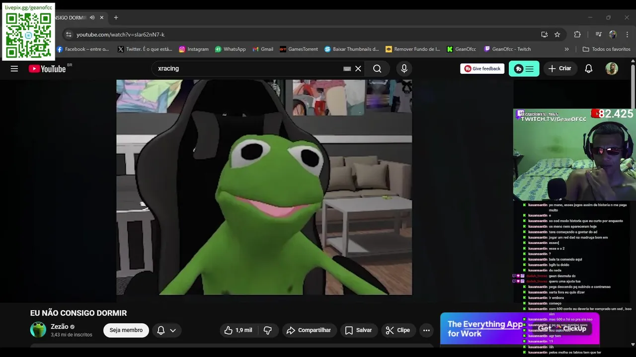
Task: Go to the YouTube home logo
Action: (x=47, y=69)
